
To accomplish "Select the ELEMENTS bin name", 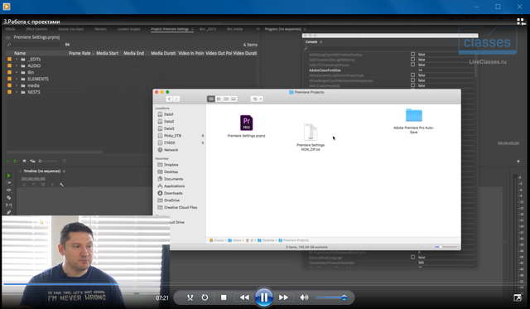I will coord(38,79).
